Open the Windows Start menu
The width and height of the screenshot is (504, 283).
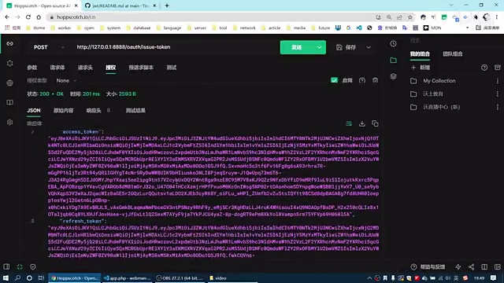tap(6, 277)
